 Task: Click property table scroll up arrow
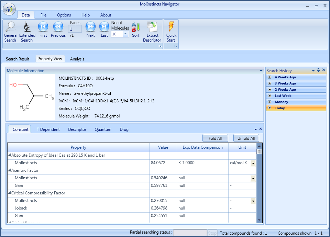pos(259,146)
